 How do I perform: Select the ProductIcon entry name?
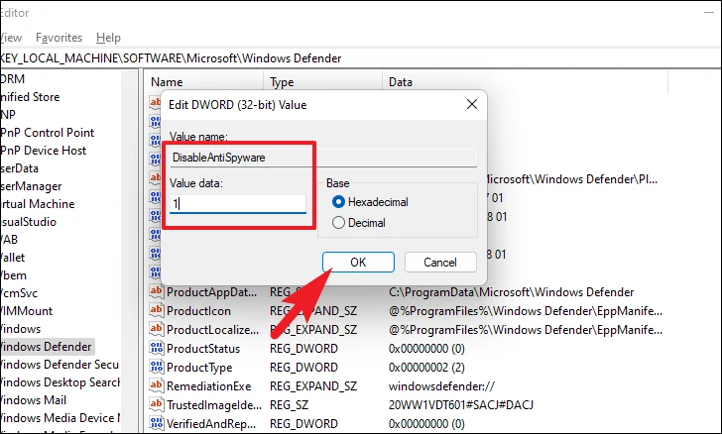[198, 311]
